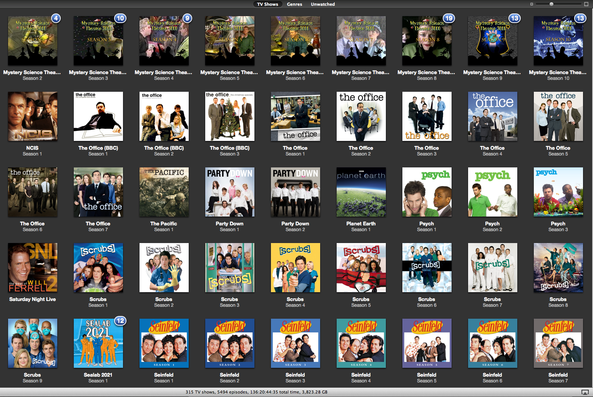The image size is (593, 397).
Task: Open Mystery Science Theater Season 5 cover
Action: pyautogui.click(x=230, y=41)
